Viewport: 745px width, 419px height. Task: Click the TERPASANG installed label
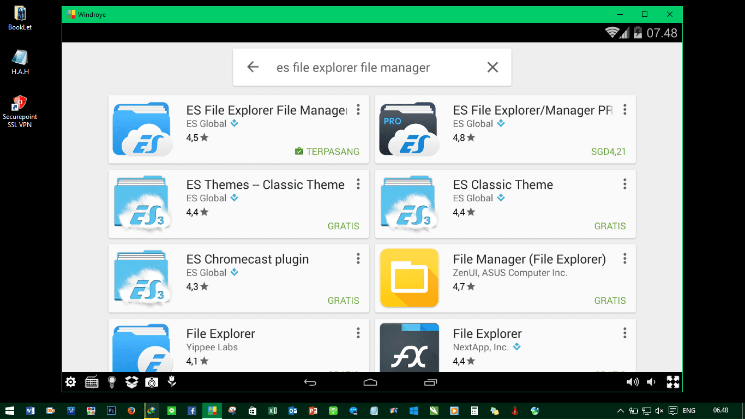[x=327, y=152]
